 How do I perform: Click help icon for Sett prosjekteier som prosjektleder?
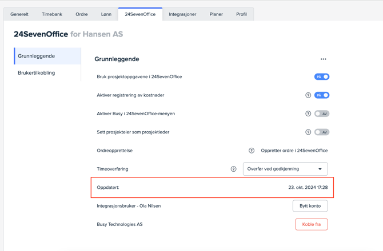click(x=308, y=132)
